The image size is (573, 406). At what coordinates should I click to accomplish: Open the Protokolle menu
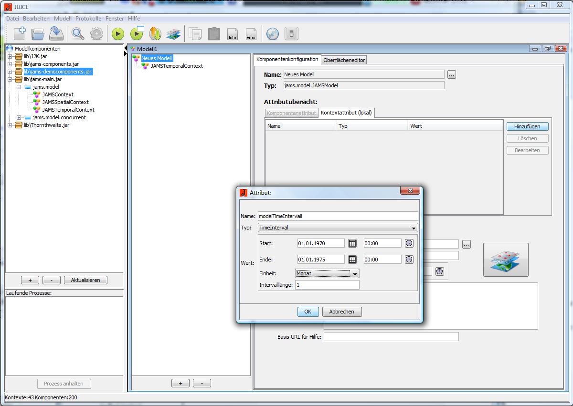88,18
